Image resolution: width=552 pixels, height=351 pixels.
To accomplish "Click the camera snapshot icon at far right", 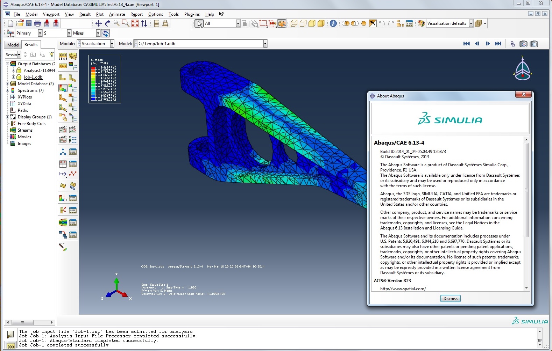I will [534, 44].
